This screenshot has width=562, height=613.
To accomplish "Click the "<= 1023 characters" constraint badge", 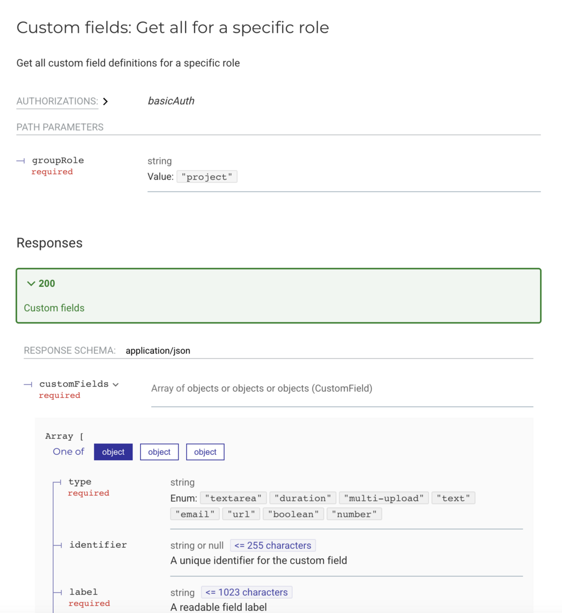I will coord(246,592).
